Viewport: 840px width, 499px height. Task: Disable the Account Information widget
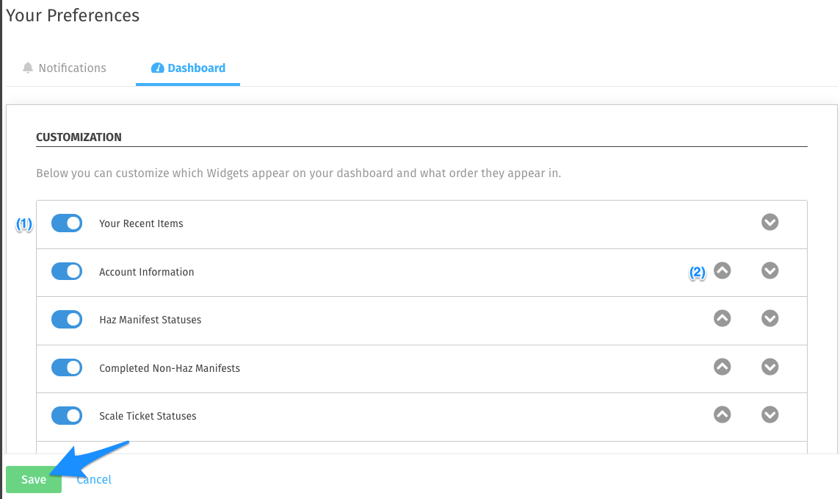(67, 271)
